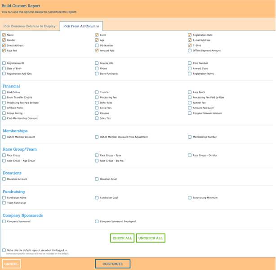Image resolution: width=276 pixels, height=270 pixels.
Task: Check the Offline Payment Amount box
Action: point(190,51)
